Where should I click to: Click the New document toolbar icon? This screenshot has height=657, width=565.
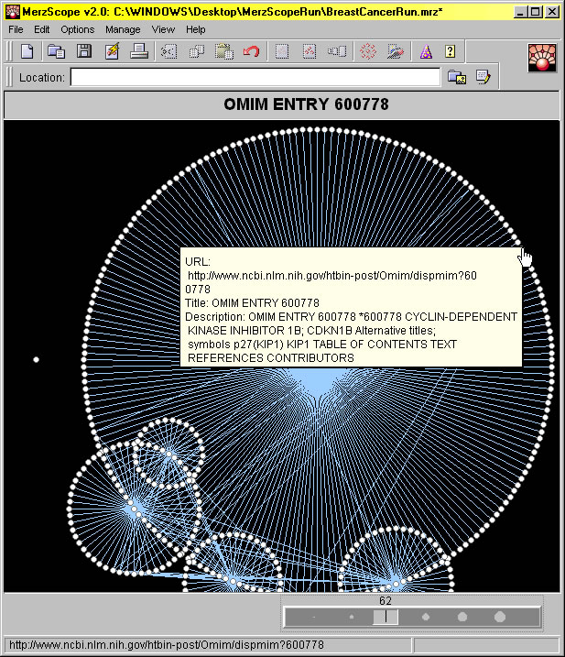[x=27, y=52]
